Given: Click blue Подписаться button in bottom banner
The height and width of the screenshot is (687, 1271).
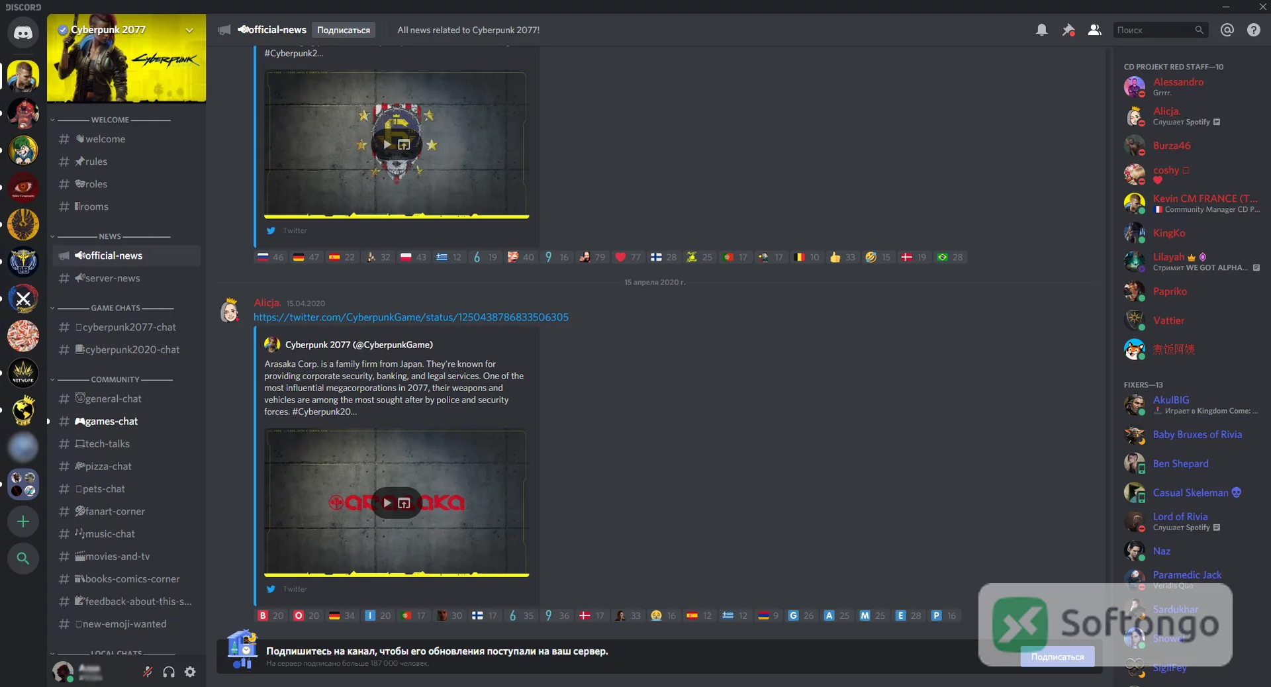Looking at the screenshot, I should (x=1057, y=657).
